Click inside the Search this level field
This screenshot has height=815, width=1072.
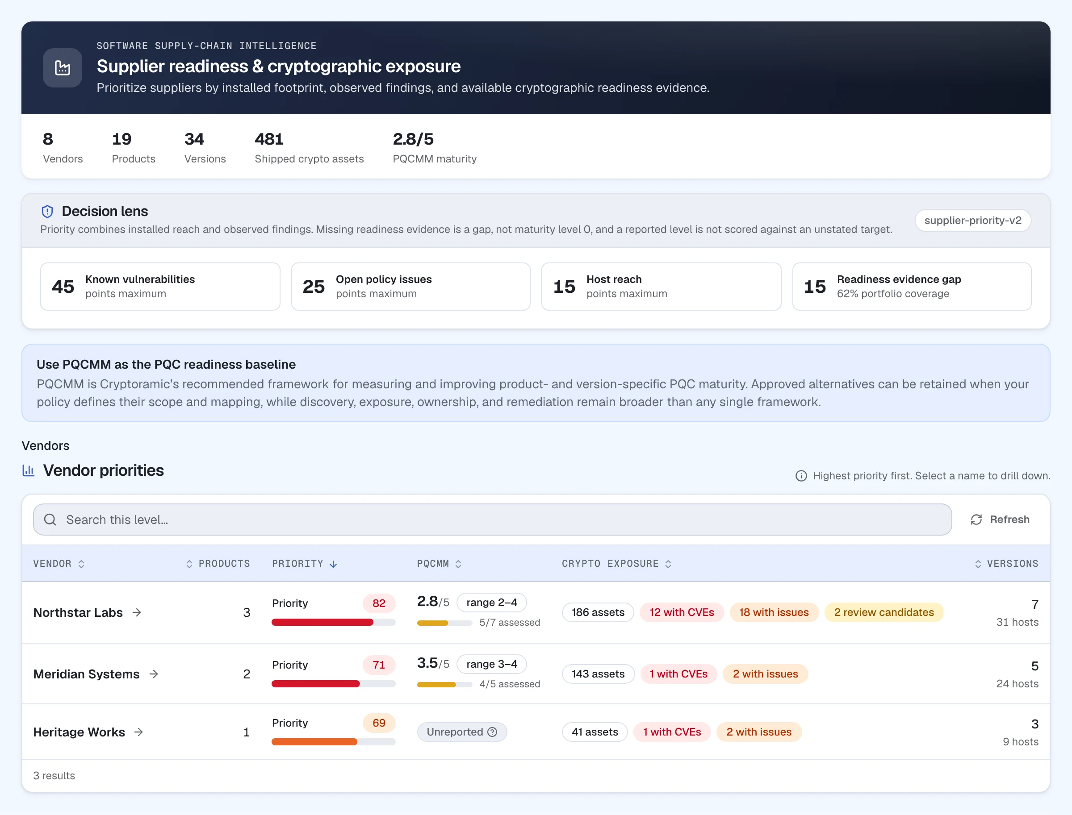(x=492, y=520)
